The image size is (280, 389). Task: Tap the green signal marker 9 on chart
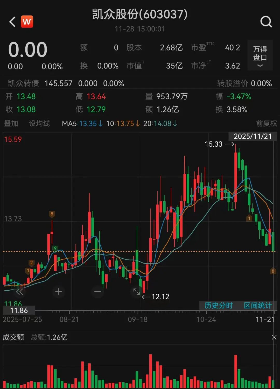[x=55, y=248]
